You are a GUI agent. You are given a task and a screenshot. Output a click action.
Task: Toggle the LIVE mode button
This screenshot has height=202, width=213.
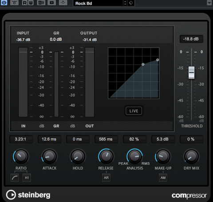(134, 111)
